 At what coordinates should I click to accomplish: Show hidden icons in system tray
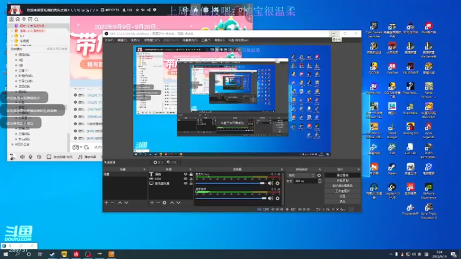(391, 254)
